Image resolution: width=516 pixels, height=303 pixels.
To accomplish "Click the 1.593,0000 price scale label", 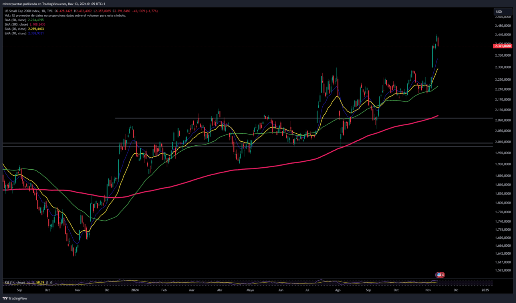I will click(x=503, y=270).
